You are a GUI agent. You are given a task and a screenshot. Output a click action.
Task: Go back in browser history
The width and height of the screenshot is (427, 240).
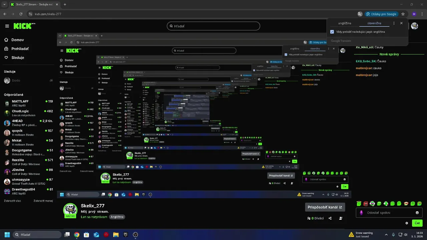(x=5, y=14)
